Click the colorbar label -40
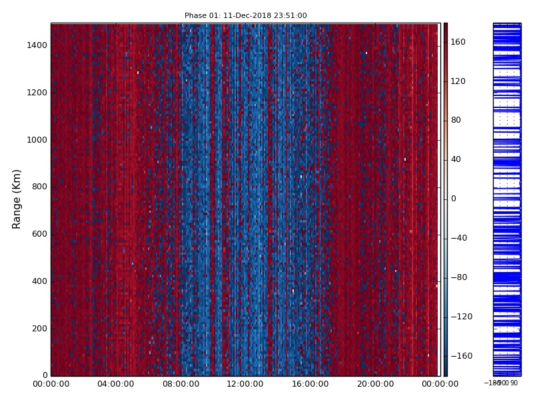533x400 pixels. [x=459, y=238]
